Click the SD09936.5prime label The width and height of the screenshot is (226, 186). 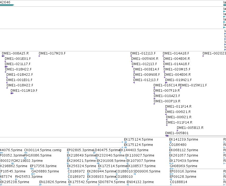[147, 171]
